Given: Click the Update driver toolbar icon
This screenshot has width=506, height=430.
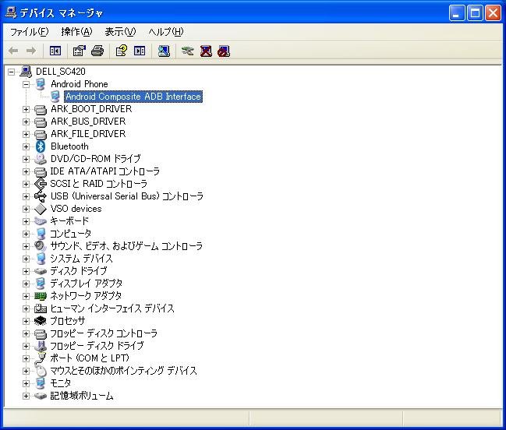Looking at the screenshot, I should [x=187, y=51].
